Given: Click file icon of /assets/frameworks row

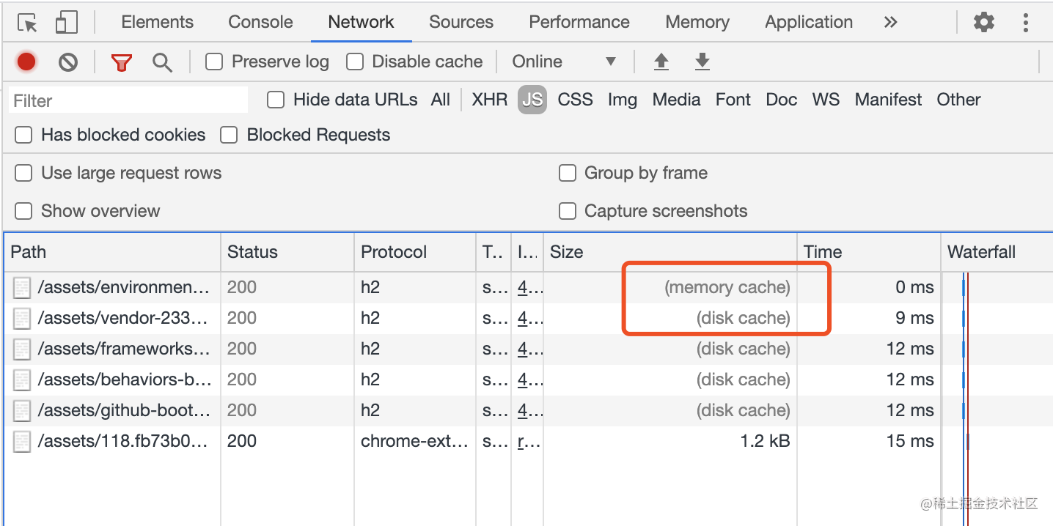Looking at the screenshot, I should (22, 349).
